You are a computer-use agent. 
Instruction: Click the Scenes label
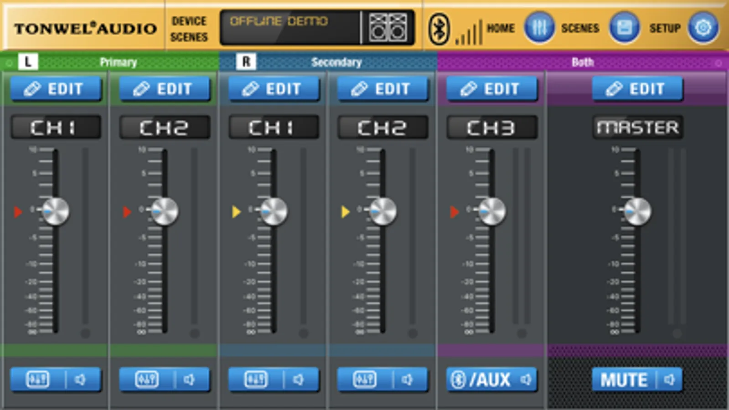[580, 28]
